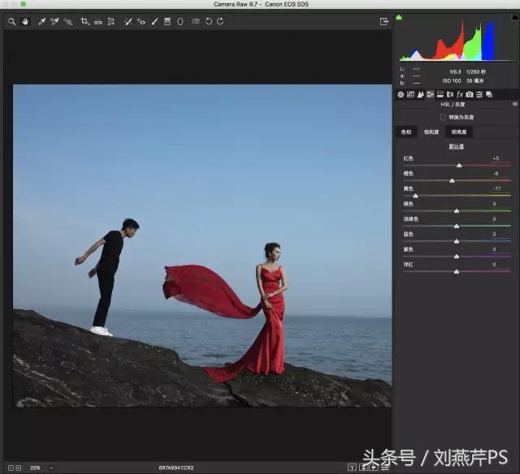
Task: Adjust the 黄色 slider handle
Action: tap(415, 196)
